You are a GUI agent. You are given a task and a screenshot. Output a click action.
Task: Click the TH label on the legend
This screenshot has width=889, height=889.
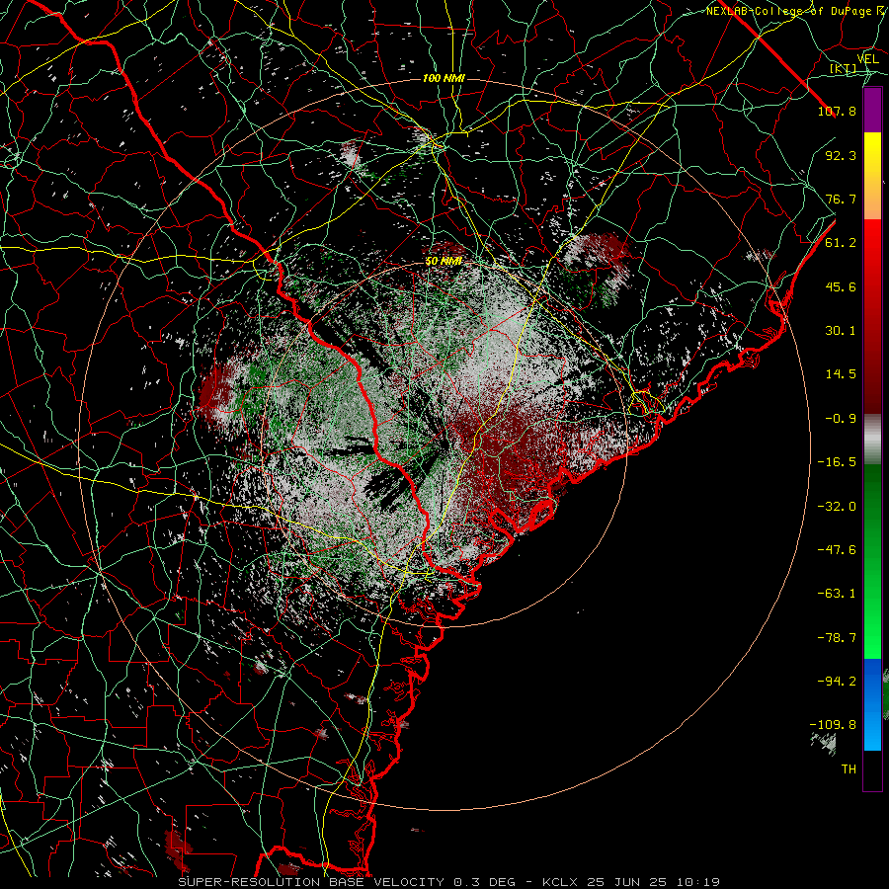click(x=849, y=769)
